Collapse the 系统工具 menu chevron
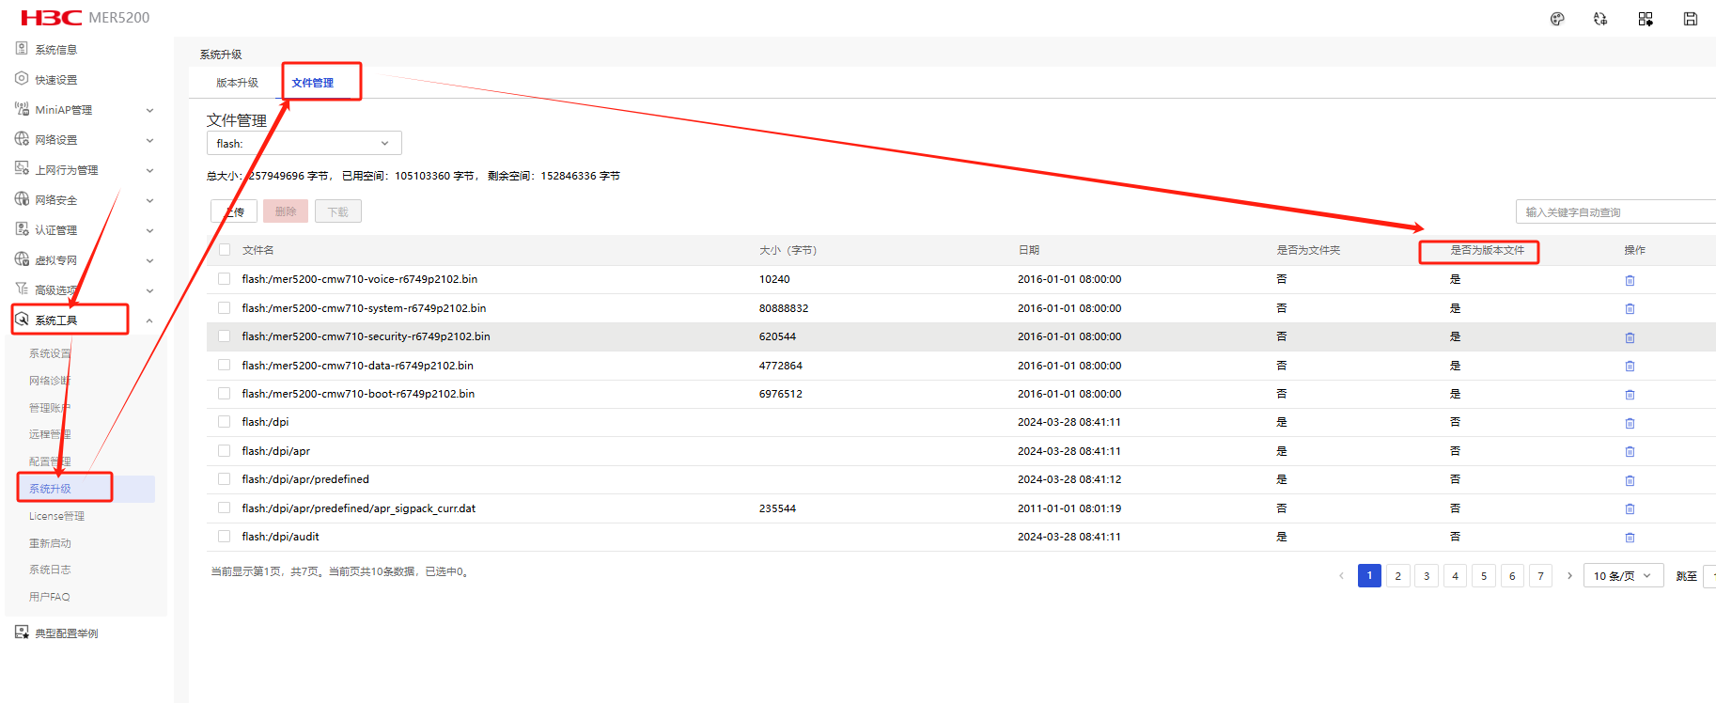The width and height of the screenshot is (1716, 703). pyautogui.click(x=149, y=320)
